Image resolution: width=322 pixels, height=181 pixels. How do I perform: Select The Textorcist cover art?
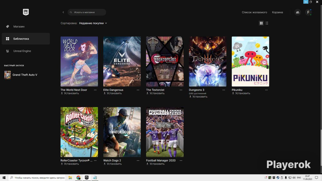(165, 61)
